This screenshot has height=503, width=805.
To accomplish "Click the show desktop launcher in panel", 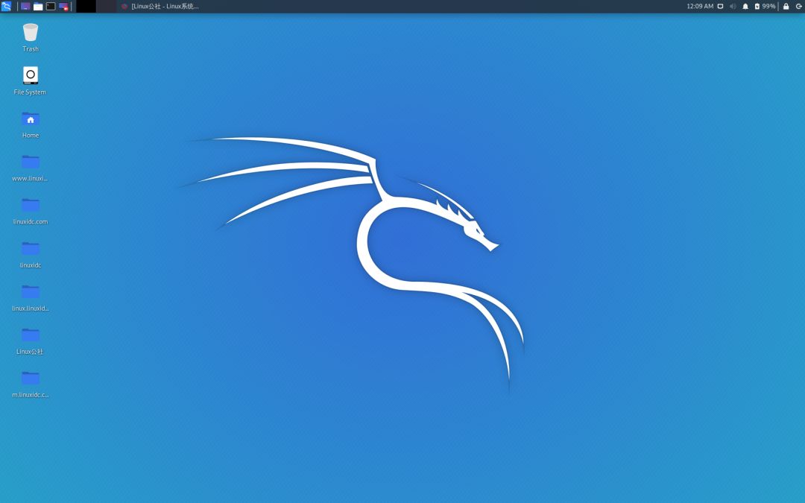I will tap(25, 7).
